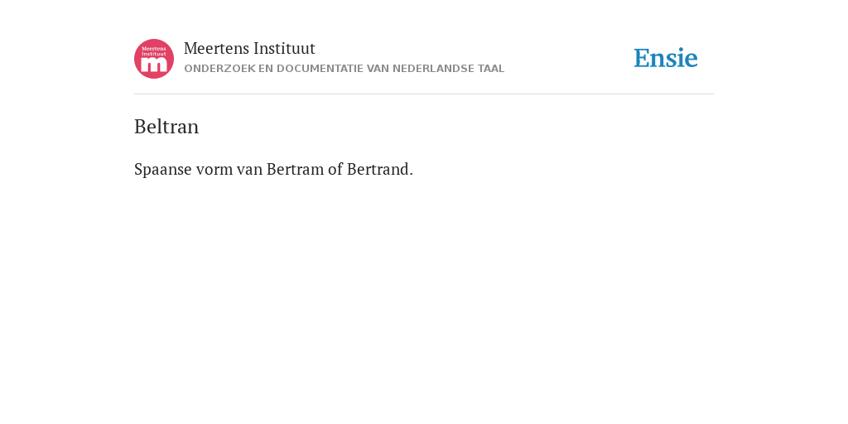Viewport: 848px width, 424px height.
Task: Click the word 'Bertrand' in the description
Action: (x=379, y=169)
